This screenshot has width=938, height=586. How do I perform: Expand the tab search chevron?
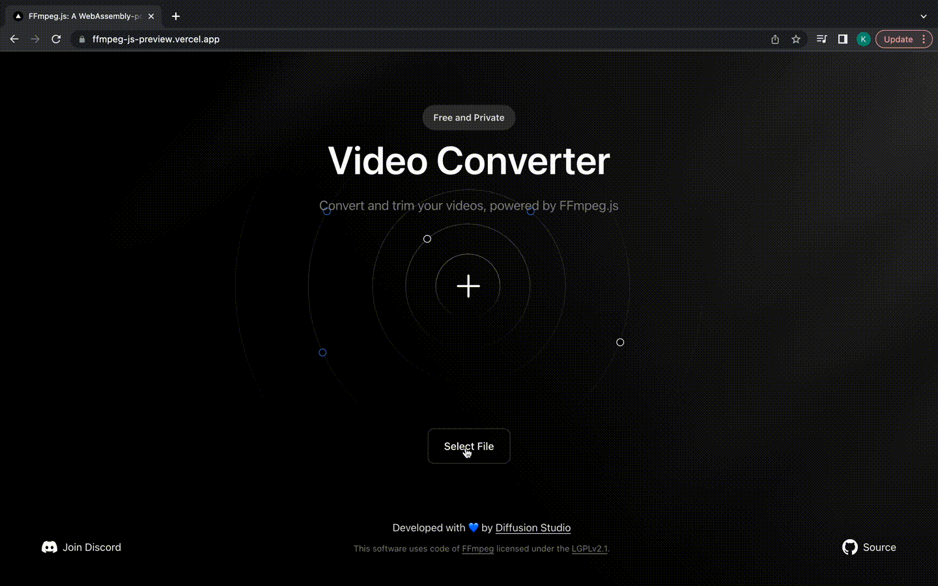click(x=923, y=16)
